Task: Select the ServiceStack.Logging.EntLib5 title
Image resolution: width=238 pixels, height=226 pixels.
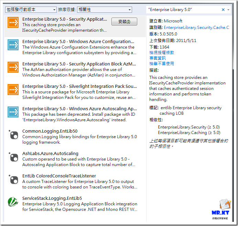Action: tap(52, 198)
